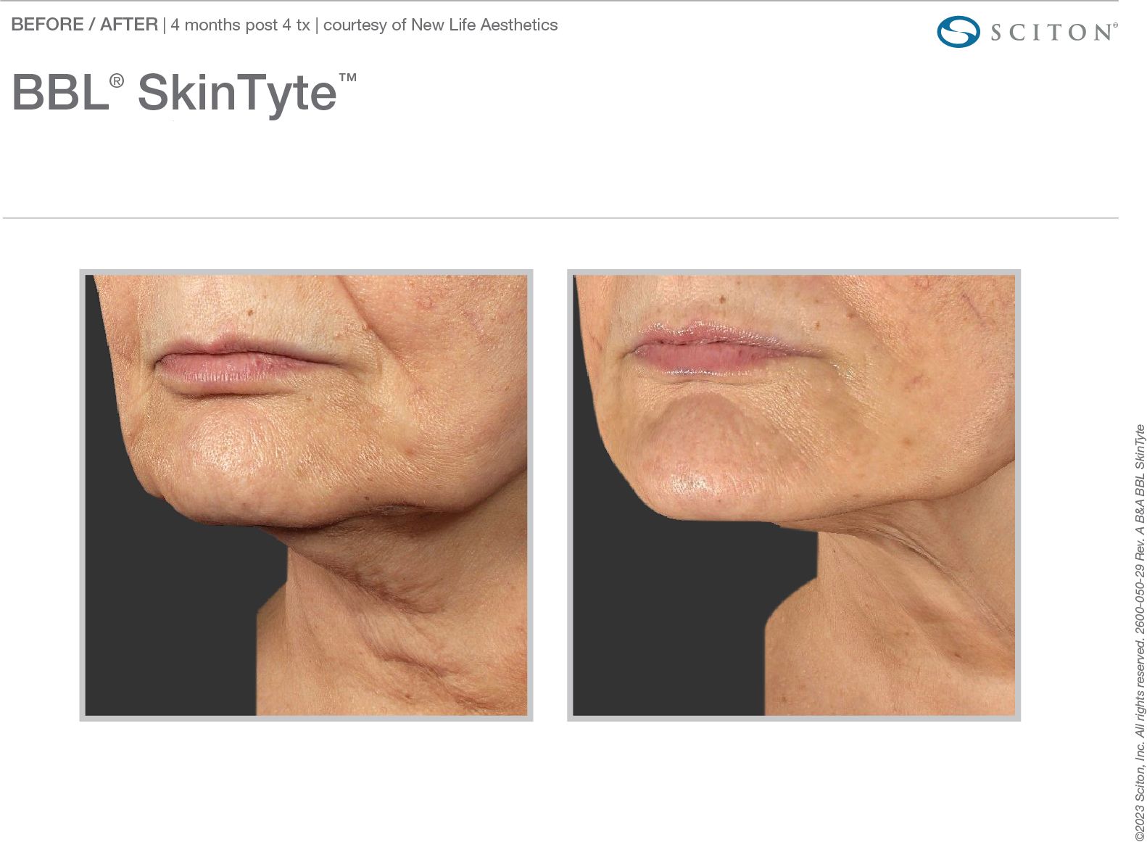Click the BEFORE / AFTER heading text

pos(85,25)
